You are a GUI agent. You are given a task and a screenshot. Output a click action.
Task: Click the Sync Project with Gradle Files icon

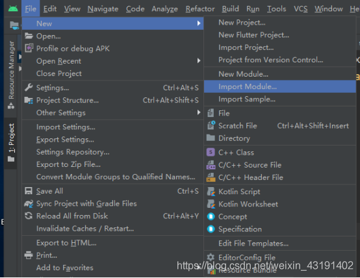pos(29,203)
